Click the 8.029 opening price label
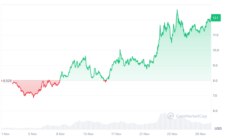This screenshot has width=225, height=139. (x=7, y=81)
